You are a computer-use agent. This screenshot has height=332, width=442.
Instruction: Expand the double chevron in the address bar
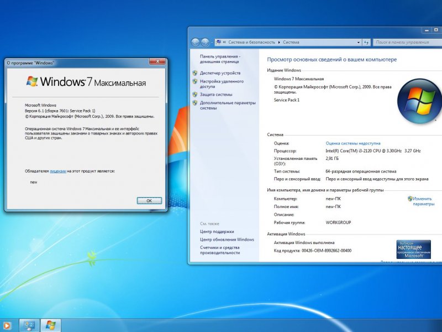224,43
